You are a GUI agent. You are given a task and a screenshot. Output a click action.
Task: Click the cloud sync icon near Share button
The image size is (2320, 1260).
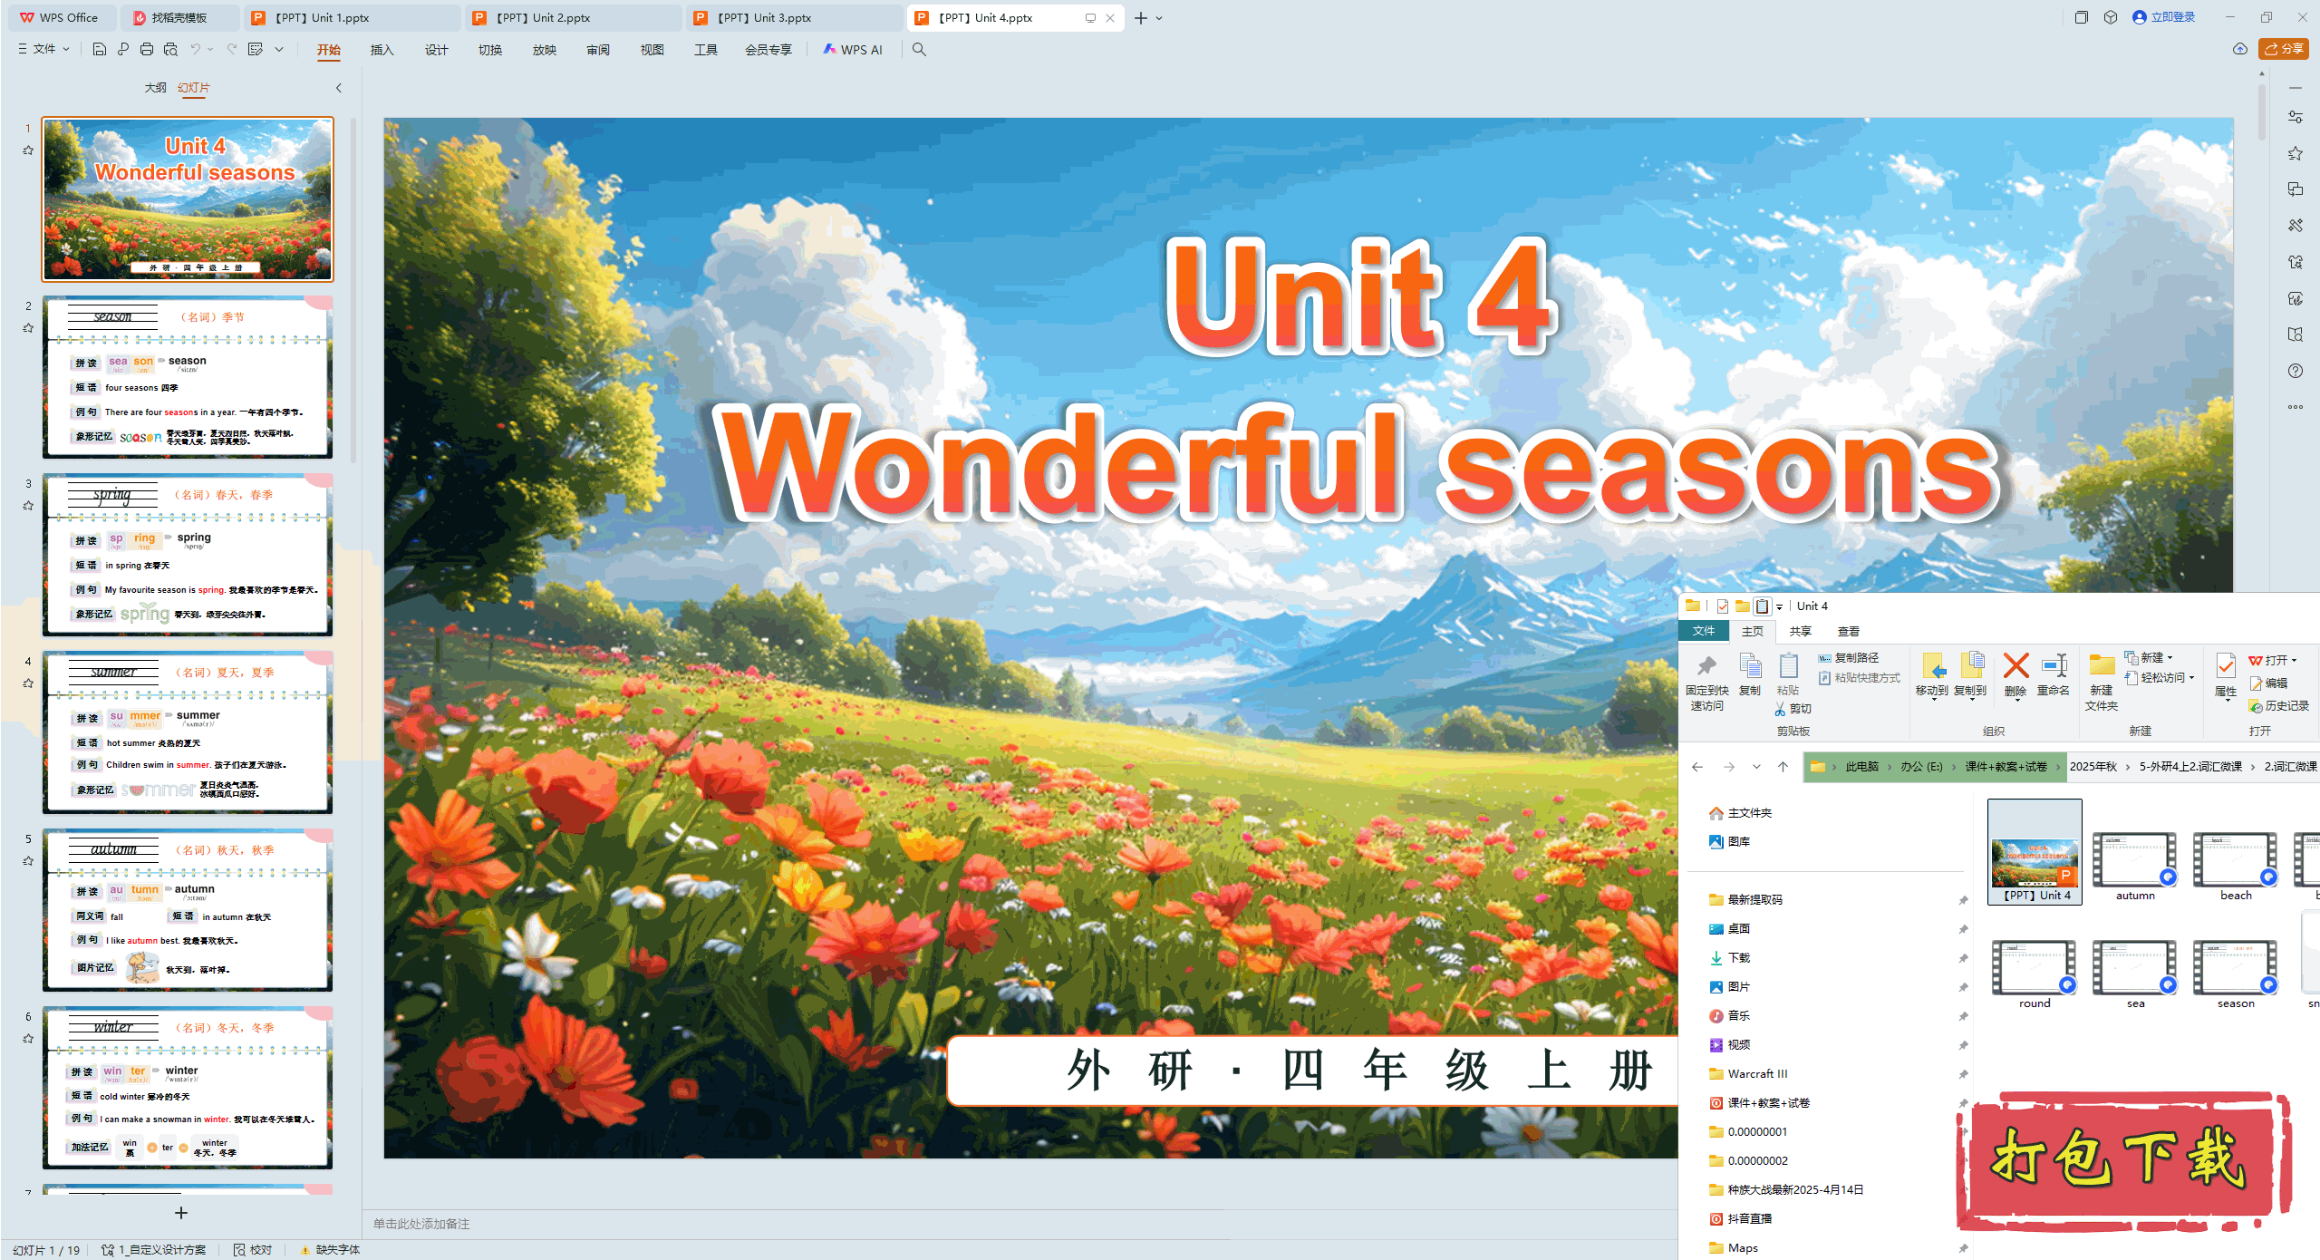(x=2240, y=49)
